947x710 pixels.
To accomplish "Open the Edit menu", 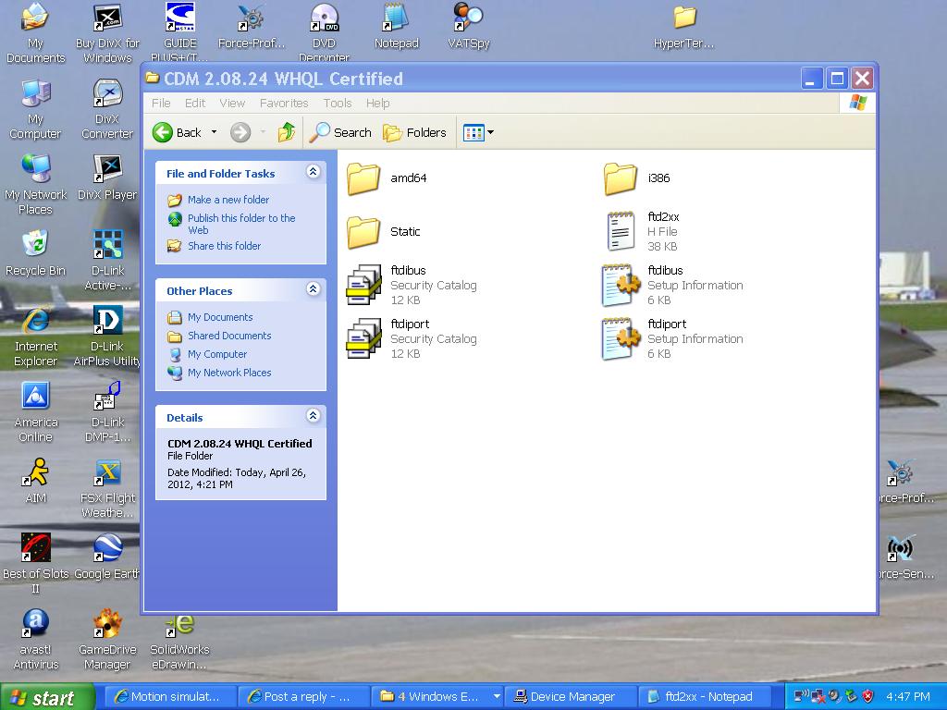I will pyautogui.click(x=194, y=104).
